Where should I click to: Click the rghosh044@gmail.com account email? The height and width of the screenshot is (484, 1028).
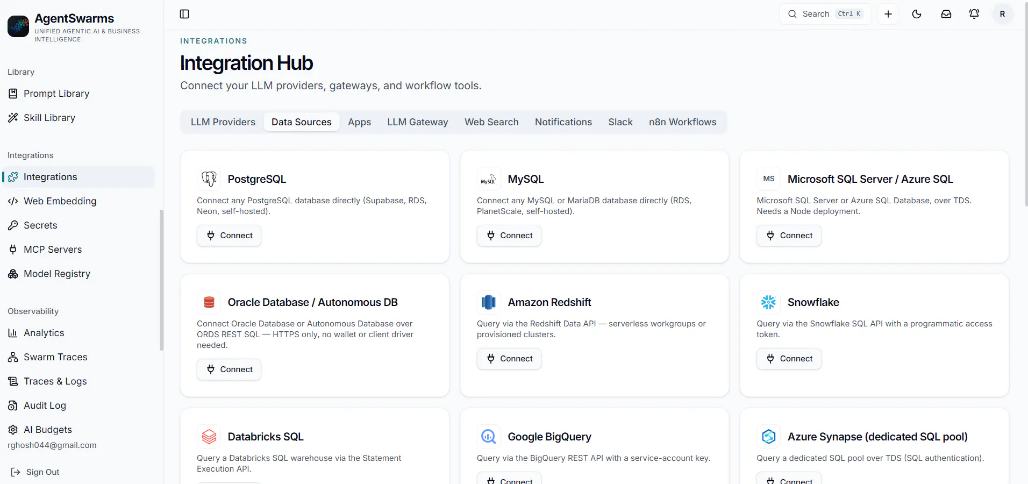pyautogui.click(x=52, y=445)
